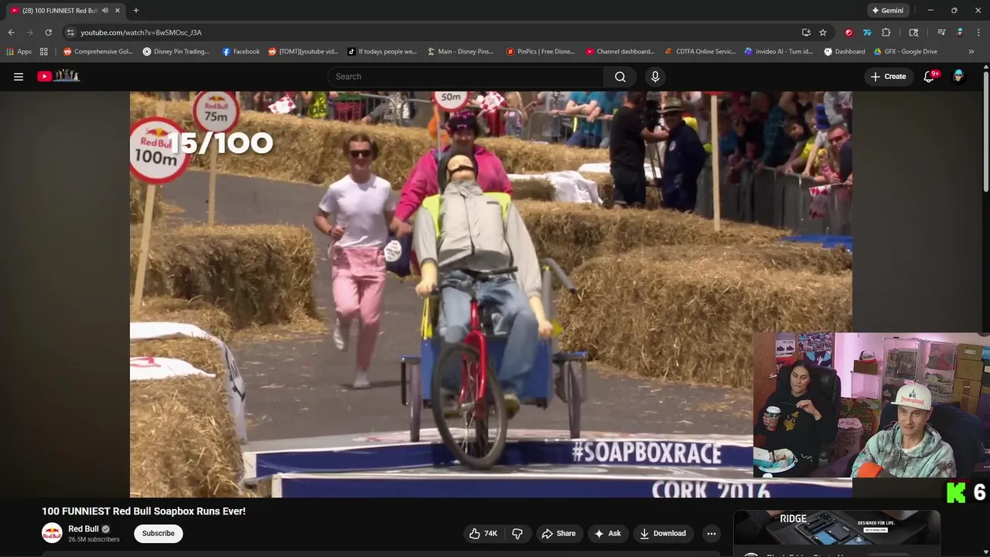Open the tab search icon in toolbar

coord(913,32)
